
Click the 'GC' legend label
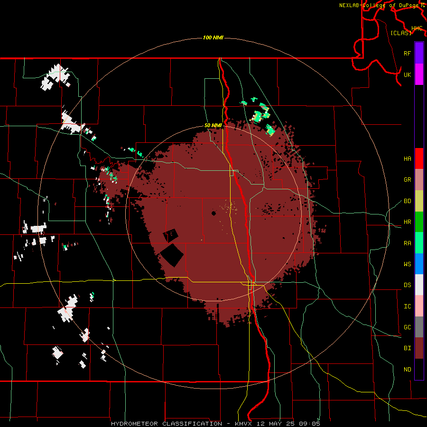[x=408, y=327]
